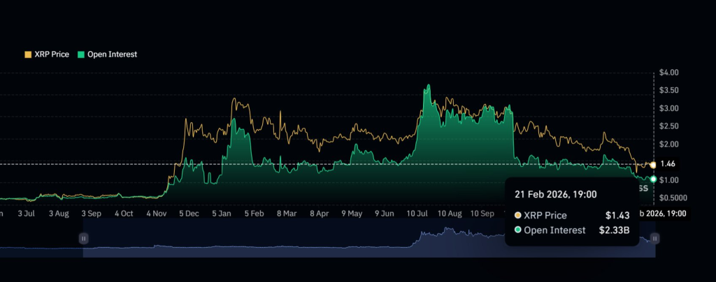
Task: Click the 4 Nov date label
Action: tap(157, 213)
